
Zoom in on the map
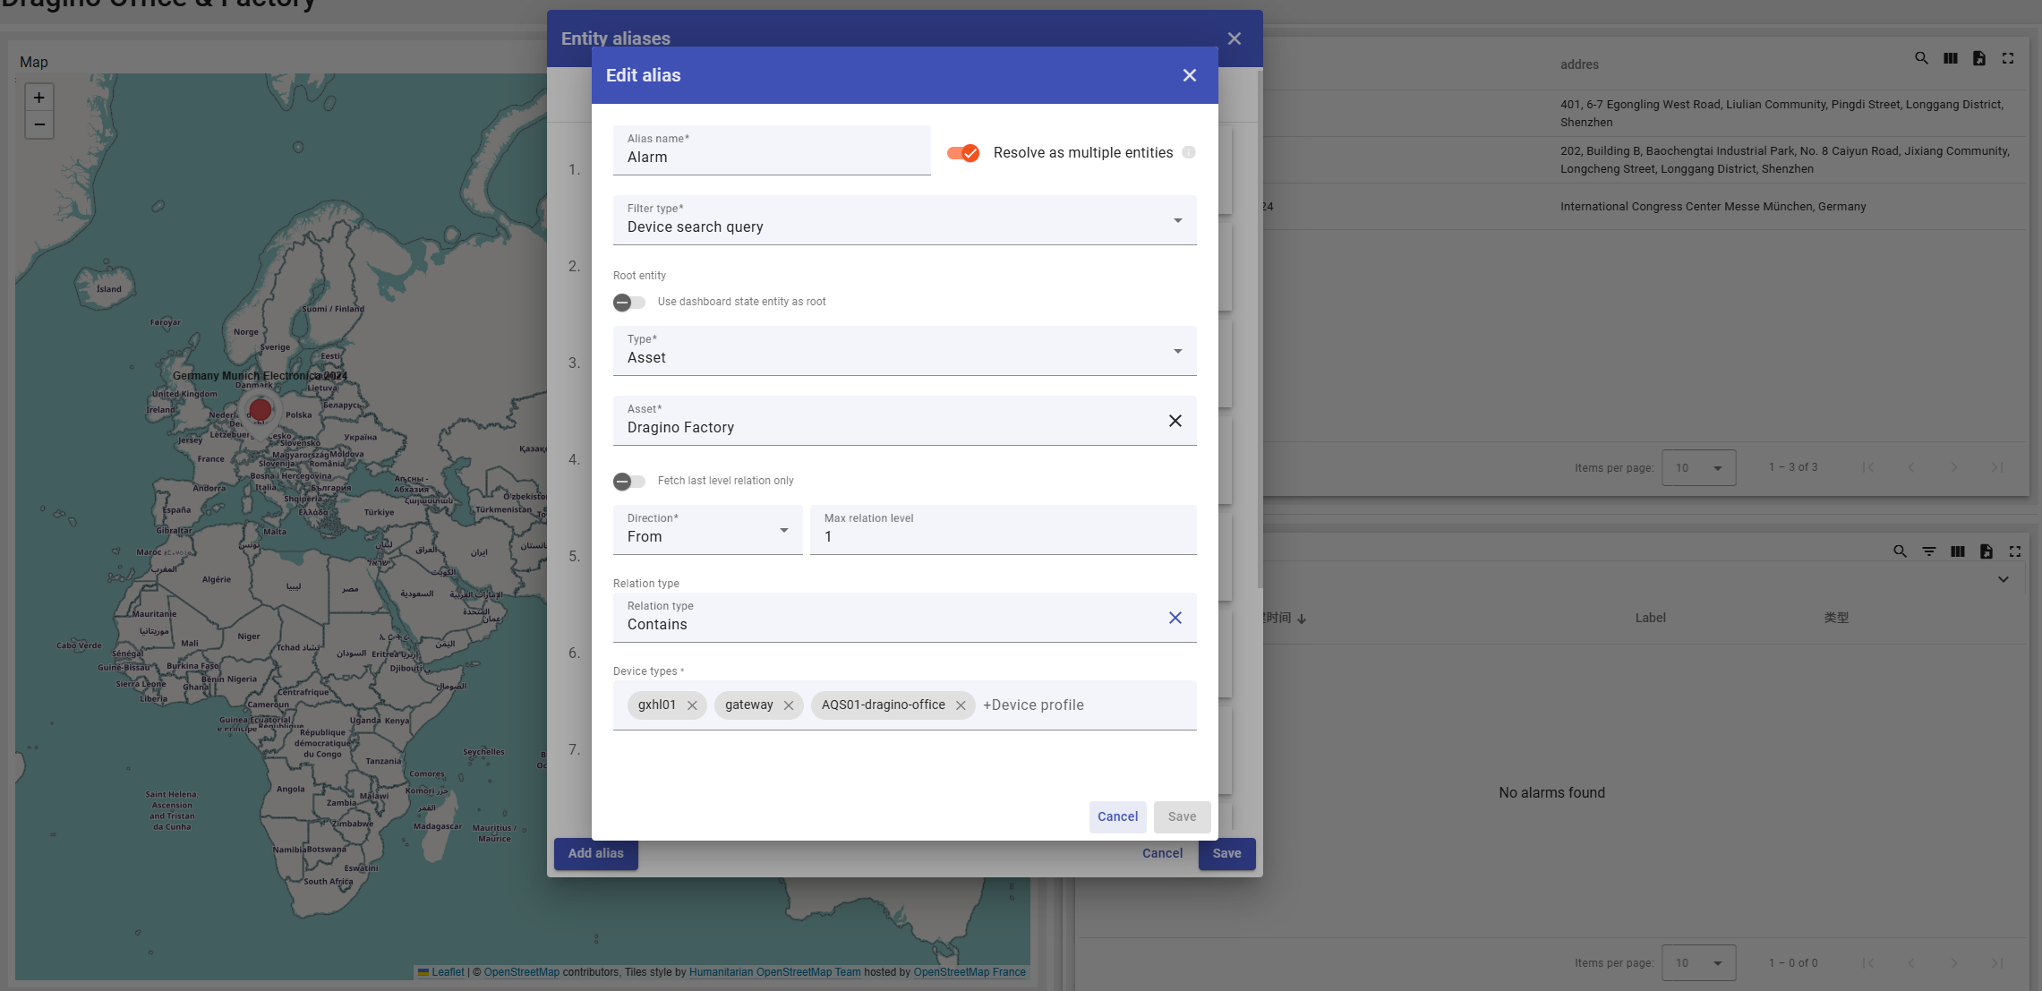point(38,98)
